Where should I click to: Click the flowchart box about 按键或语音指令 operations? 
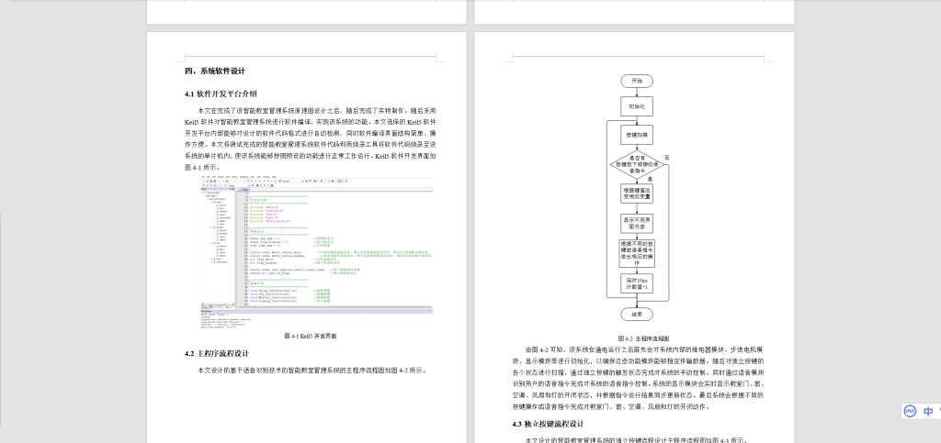click(x=637, y=251)
